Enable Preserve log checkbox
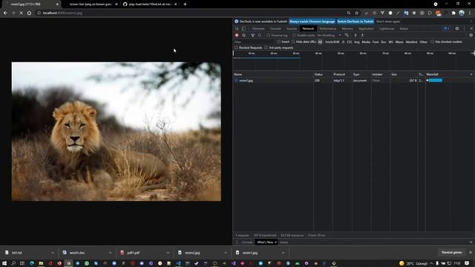 pos(268,36)
